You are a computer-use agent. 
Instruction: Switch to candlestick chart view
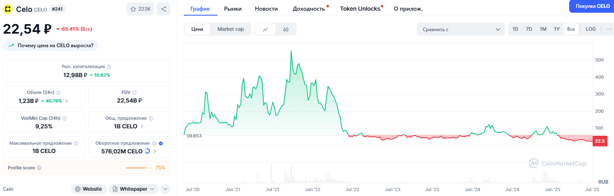[286, 29]
